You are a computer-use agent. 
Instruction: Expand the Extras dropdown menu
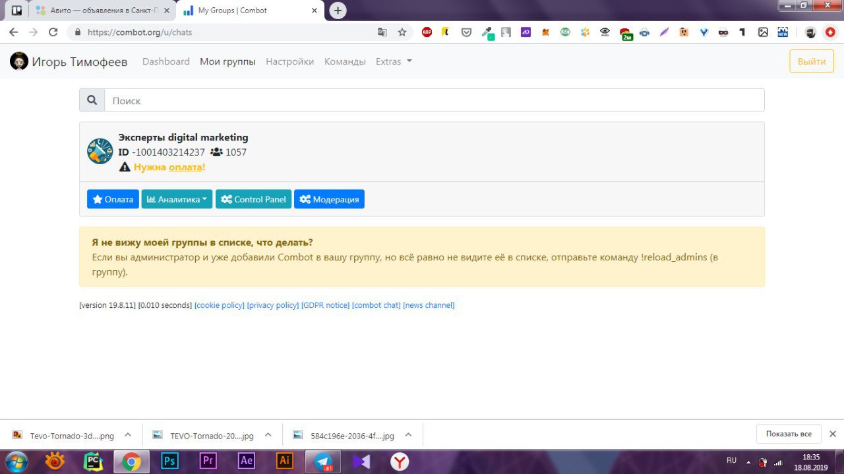(x=394, y=61)
